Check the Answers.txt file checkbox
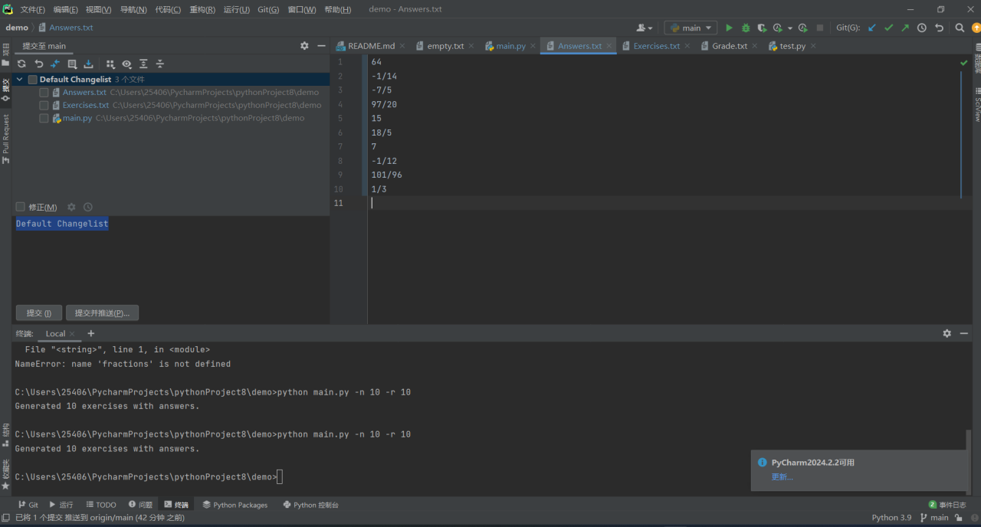This screenshot has height=527, width=981. click(x=44, y=93)
